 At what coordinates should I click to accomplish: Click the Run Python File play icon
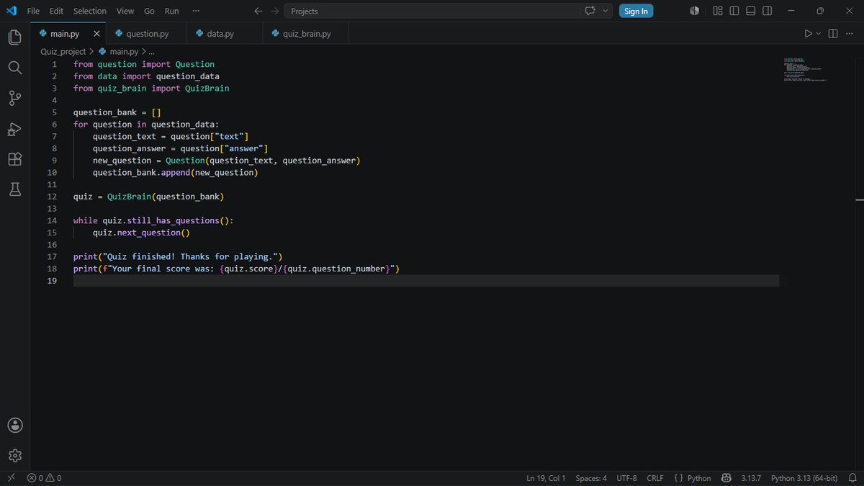(x=808, y=34)
